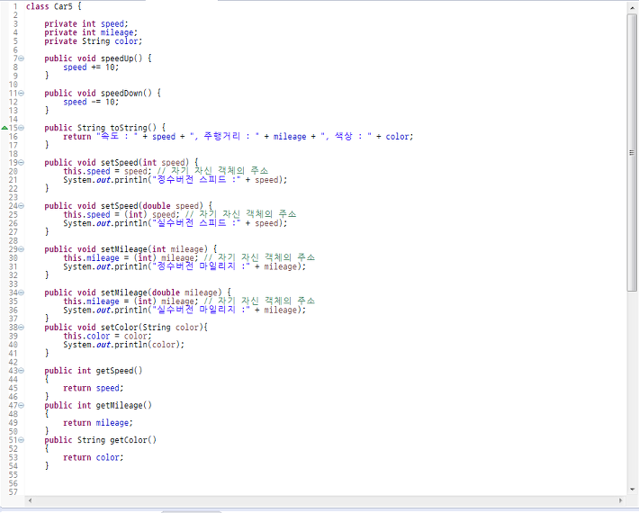Collapse the speedDown() method fold on line 11
Screen dimensions: 639x513
point(22,94)
